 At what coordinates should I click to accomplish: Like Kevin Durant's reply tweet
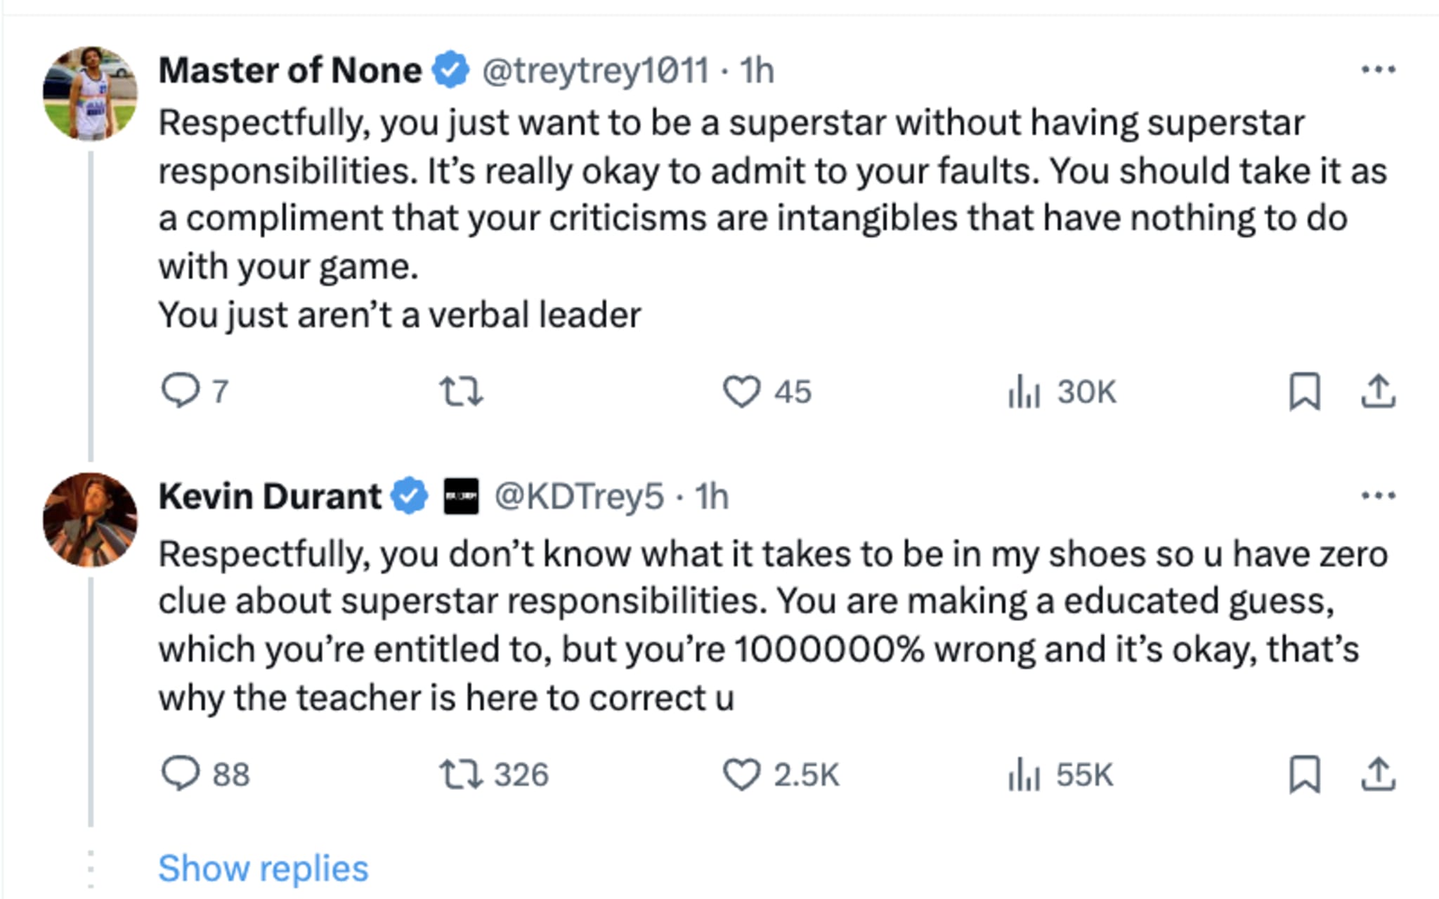pyautogui.click(x=742, y=774)
